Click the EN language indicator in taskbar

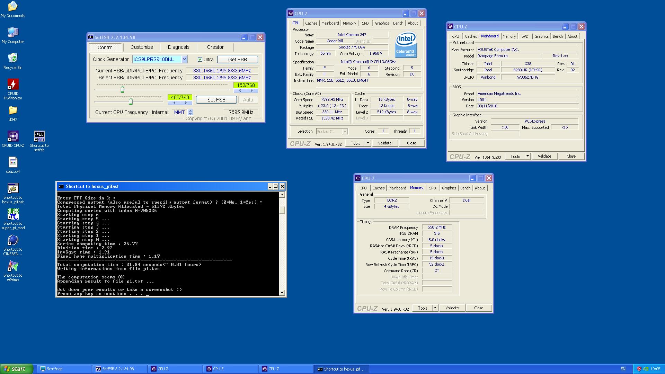(x=623, y=369)
